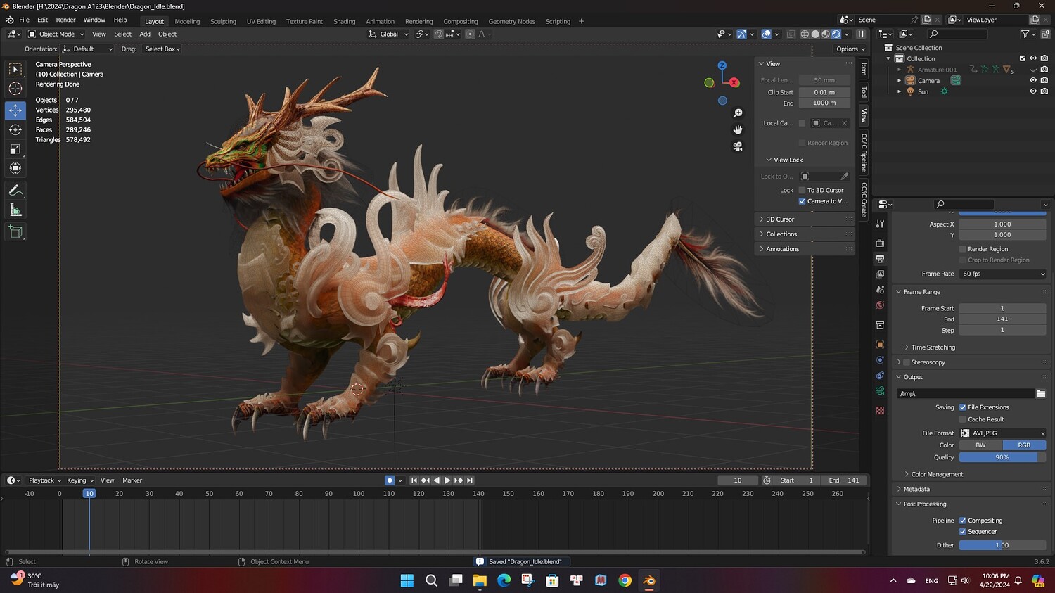This screenshot has height=593, width=1055.
Task: Activate the Annotate pencil tool
Action: pyautogui.click(x=15, y=191)
